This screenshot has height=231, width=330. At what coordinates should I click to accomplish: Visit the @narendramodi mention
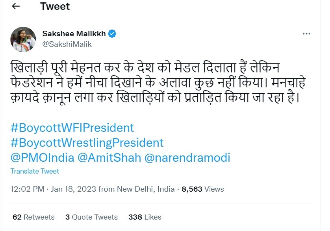click(187, 158)
